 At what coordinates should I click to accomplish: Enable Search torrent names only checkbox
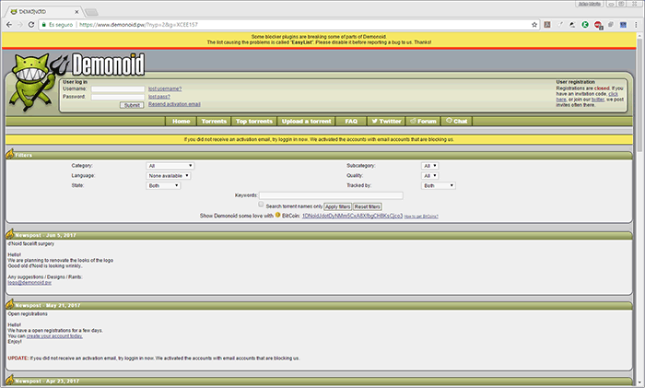(261, 205)
